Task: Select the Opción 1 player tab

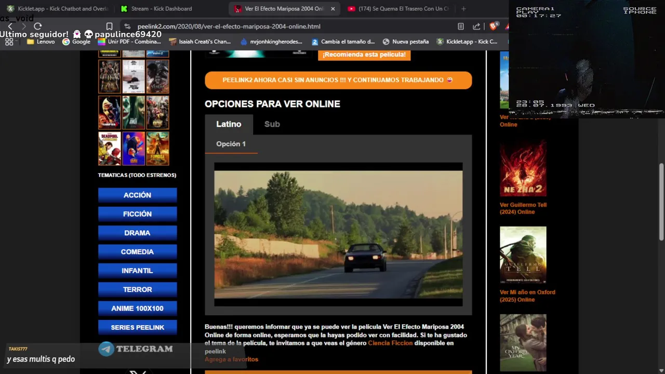Action: click(x=231, y=144)
